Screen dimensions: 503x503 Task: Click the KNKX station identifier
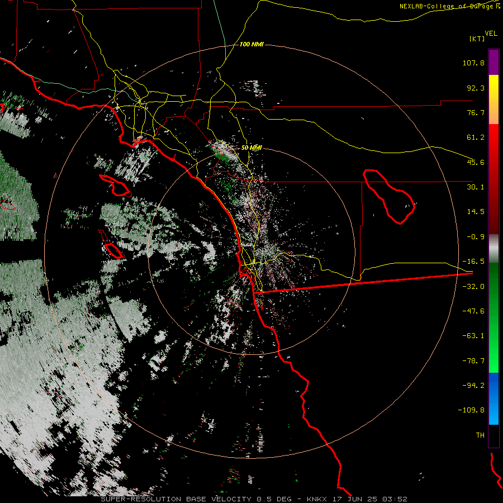(x=317, y=499)
